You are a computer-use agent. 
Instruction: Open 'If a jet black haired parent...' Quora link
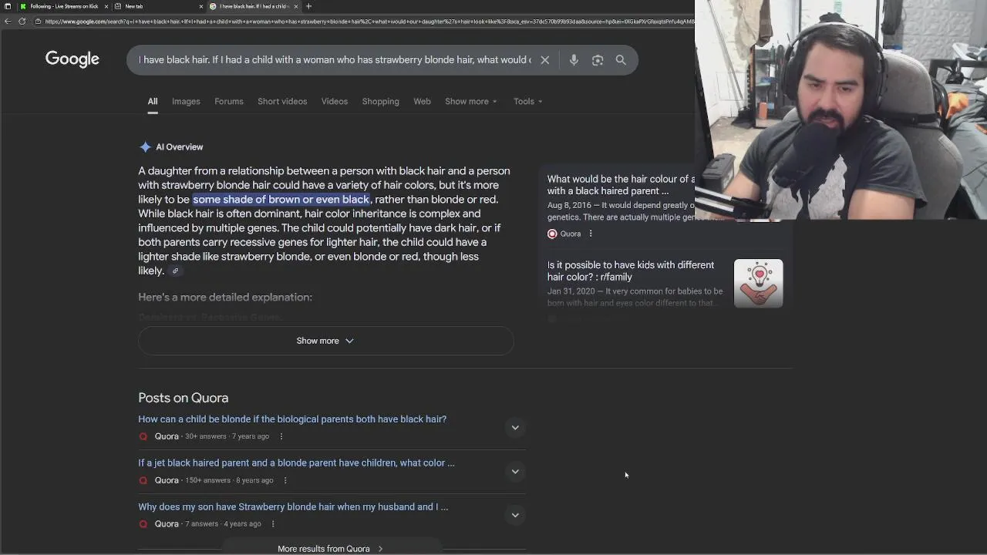tap(296, 463)
